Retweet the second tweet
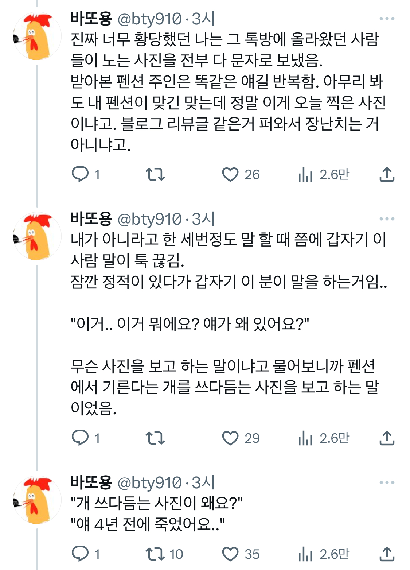The height and width of the screenshot is (570, 410). (x=155, y=438)
